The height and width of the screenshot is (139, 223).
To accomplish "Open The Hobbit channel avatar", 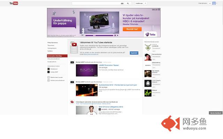I will (x=148, y=74).
